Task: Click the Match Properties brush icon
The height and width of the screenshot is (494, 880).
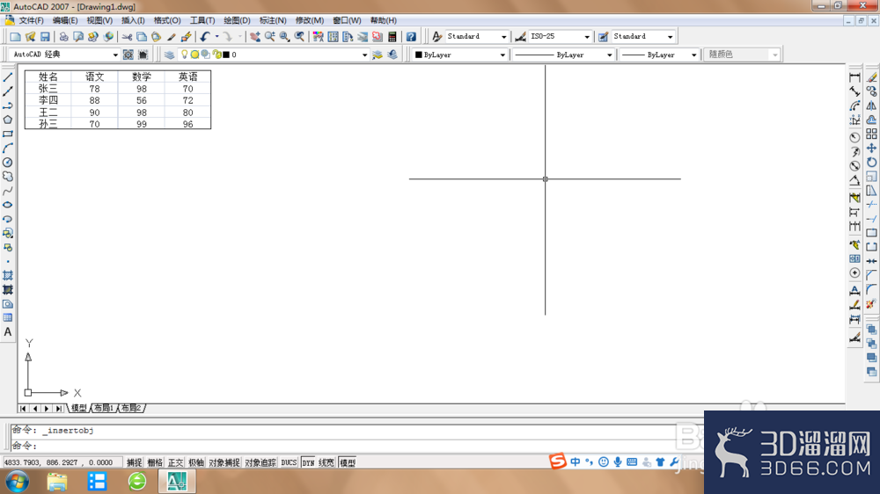Action: (x=186, y=36)
